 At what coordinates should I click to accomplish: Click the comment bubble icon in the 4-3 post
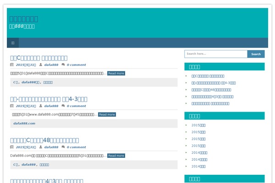tap(63, 106)
